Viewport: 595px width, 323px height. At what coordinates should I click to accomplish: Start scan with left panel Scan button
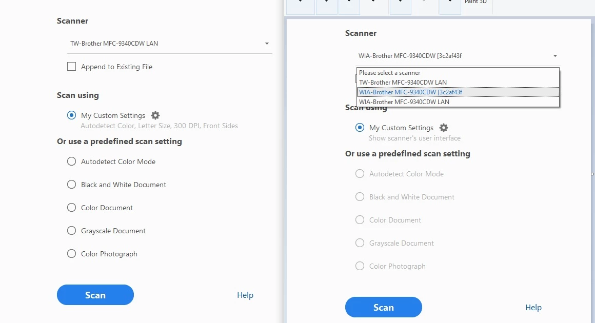pos(95,295)
